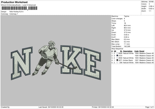The height and width of the screenshot is (109, 155).
Task: Click the Code column header
Action: [x=136, y=51]
